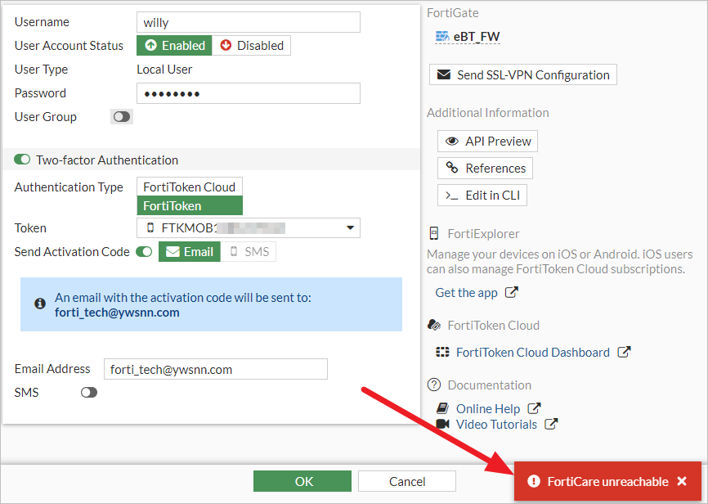Click the eye icon for API Preview
Screen dimensions: 708x504
[452, 141]
